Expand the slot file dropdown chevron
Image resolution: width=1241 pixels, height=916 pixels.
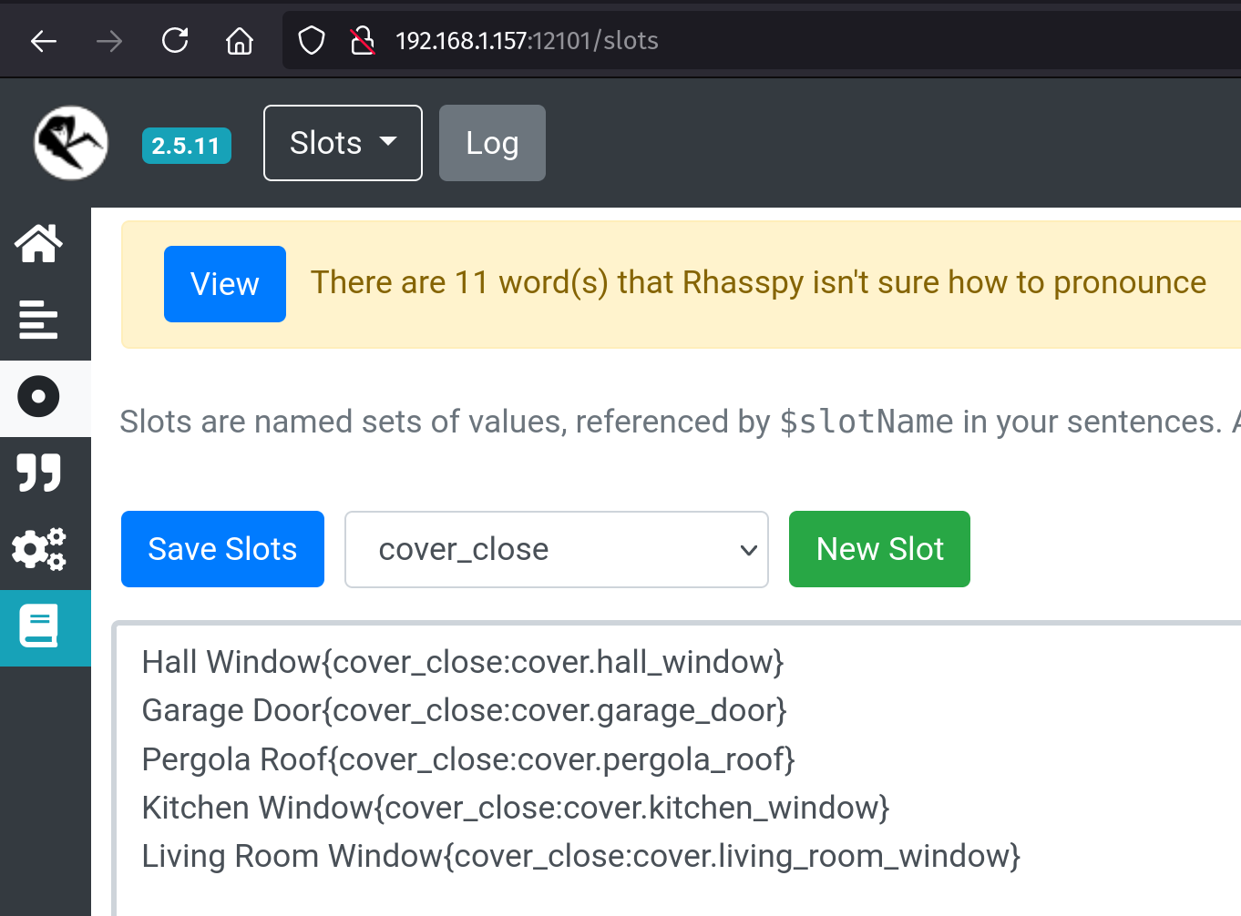(747, 550)
